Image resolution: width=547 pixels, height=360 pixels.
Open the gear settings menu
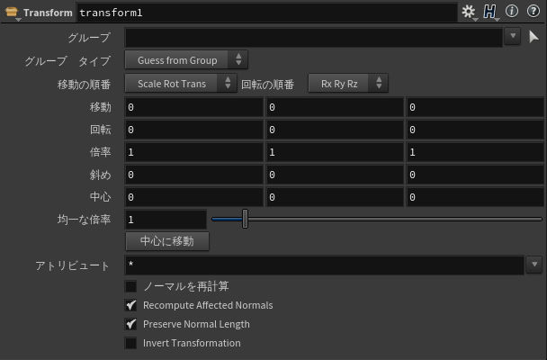pyautogui.click(x=468, y=13)
